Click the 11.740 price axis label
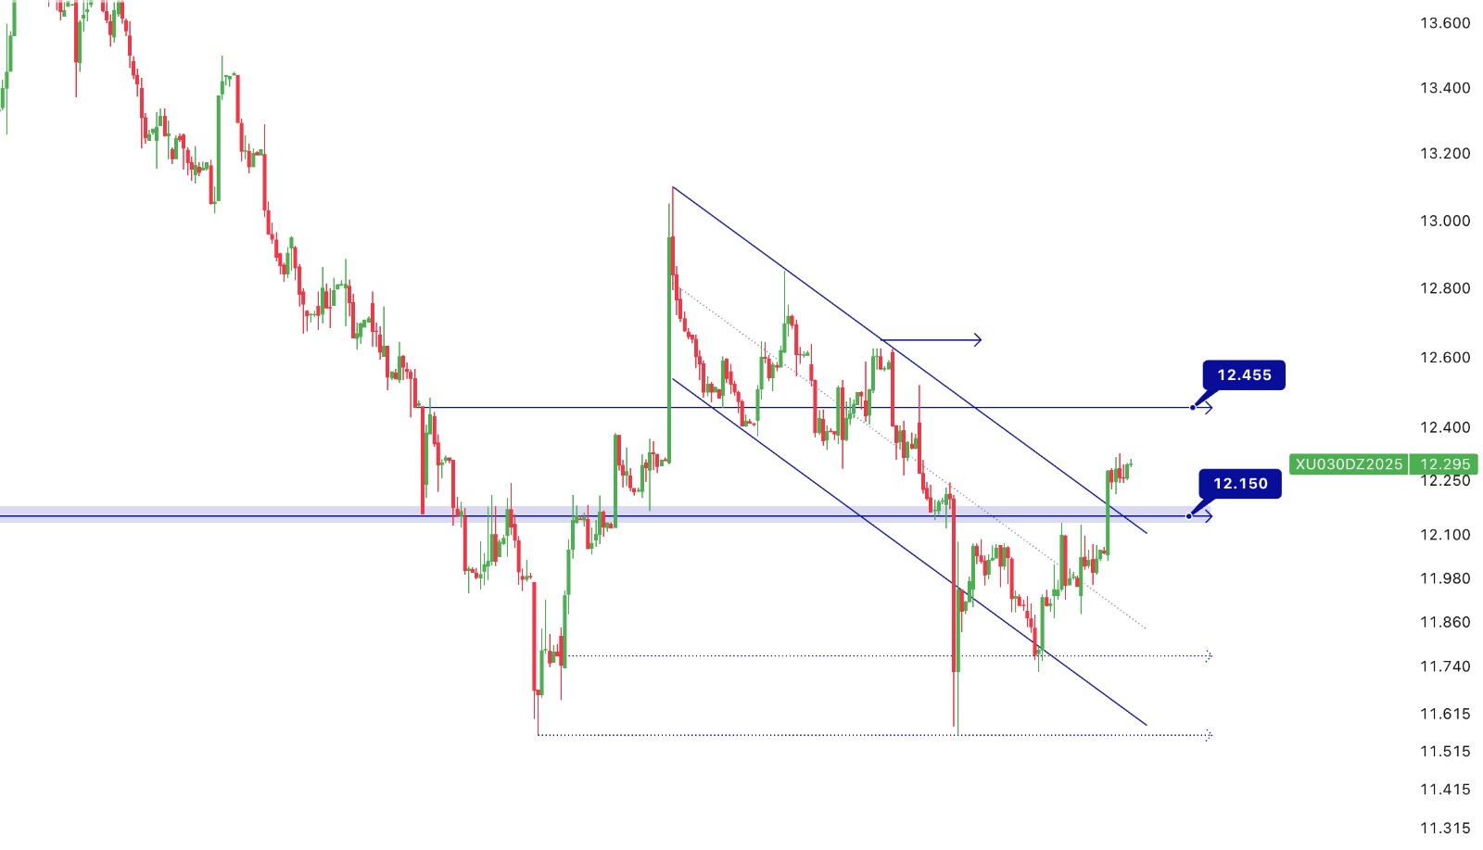Image resolution: width=1483 pixels, height=850 pixels. click(1445, 666)
